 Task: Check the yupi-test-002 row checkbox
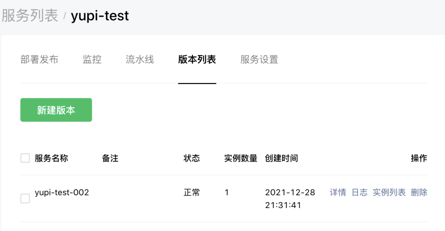click(25, 199)
